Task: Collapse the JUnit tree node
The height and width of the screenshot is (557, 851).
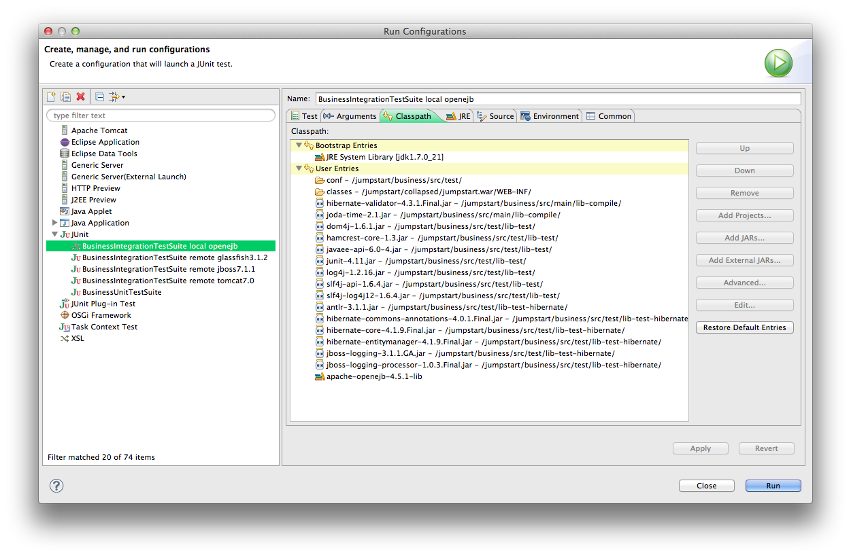Action: point(54,234)
